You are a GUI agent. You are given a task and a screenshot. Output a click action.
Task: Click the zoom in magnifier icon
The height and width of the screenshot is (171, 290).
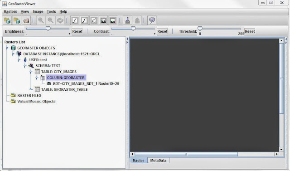(41, 20)
